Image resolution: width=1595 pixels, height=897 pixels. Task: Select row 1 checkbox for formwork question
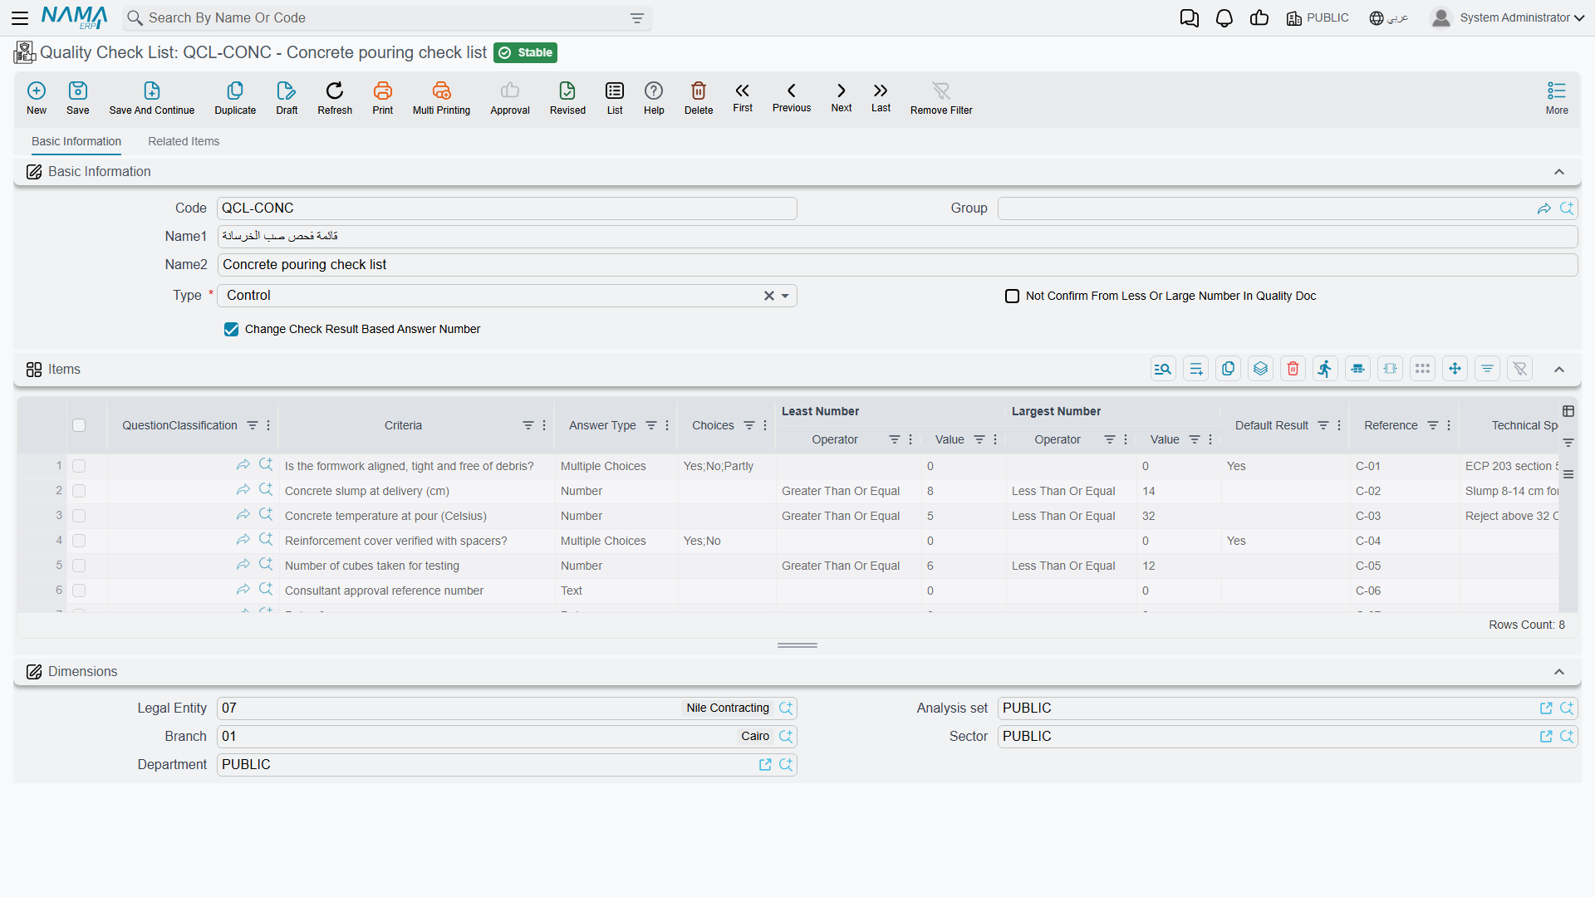tap(79, 467)
